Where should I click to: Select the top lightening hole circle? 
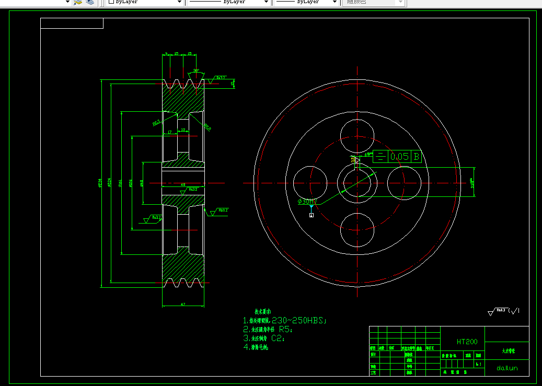(x=357, y=136)
